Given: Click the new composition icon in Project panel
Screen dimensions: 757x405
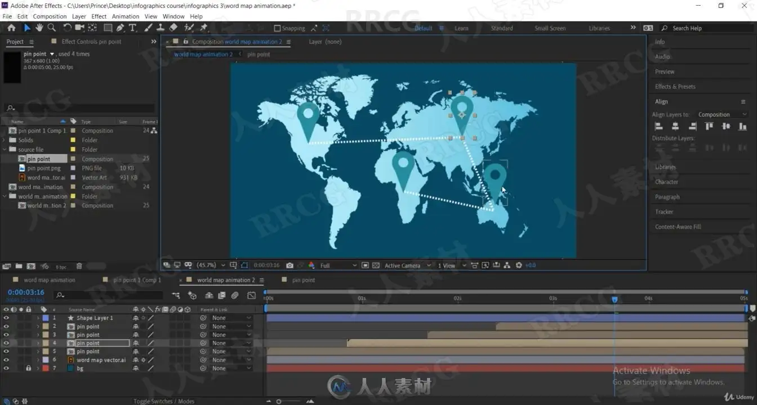Looking at the screenshot, I should tap(31, 267).
